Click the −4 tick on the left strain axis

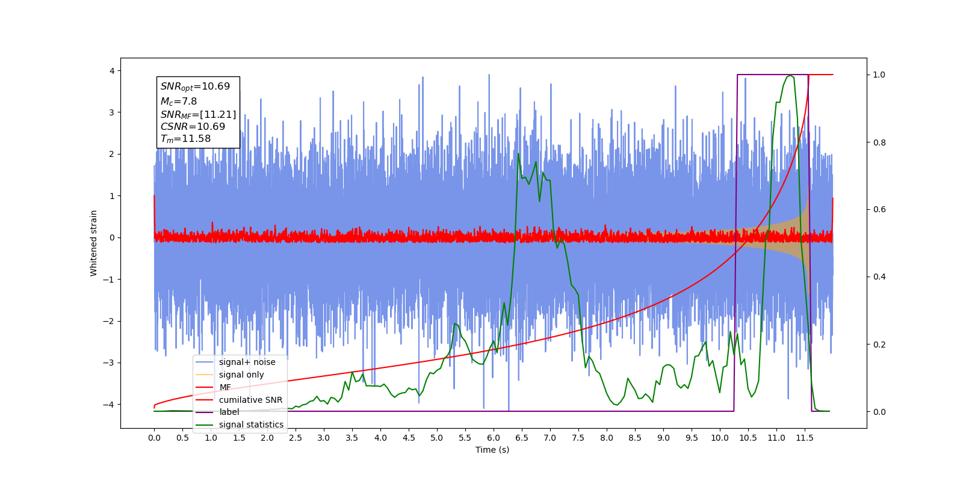pos(108,404)
